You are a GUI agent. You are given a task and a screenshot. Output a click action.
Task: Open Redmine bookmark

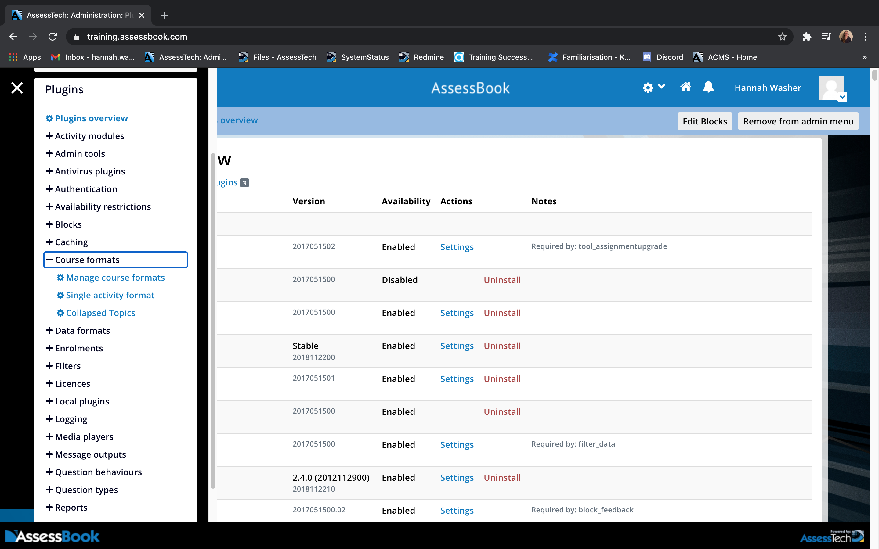(x=421, y=57)
